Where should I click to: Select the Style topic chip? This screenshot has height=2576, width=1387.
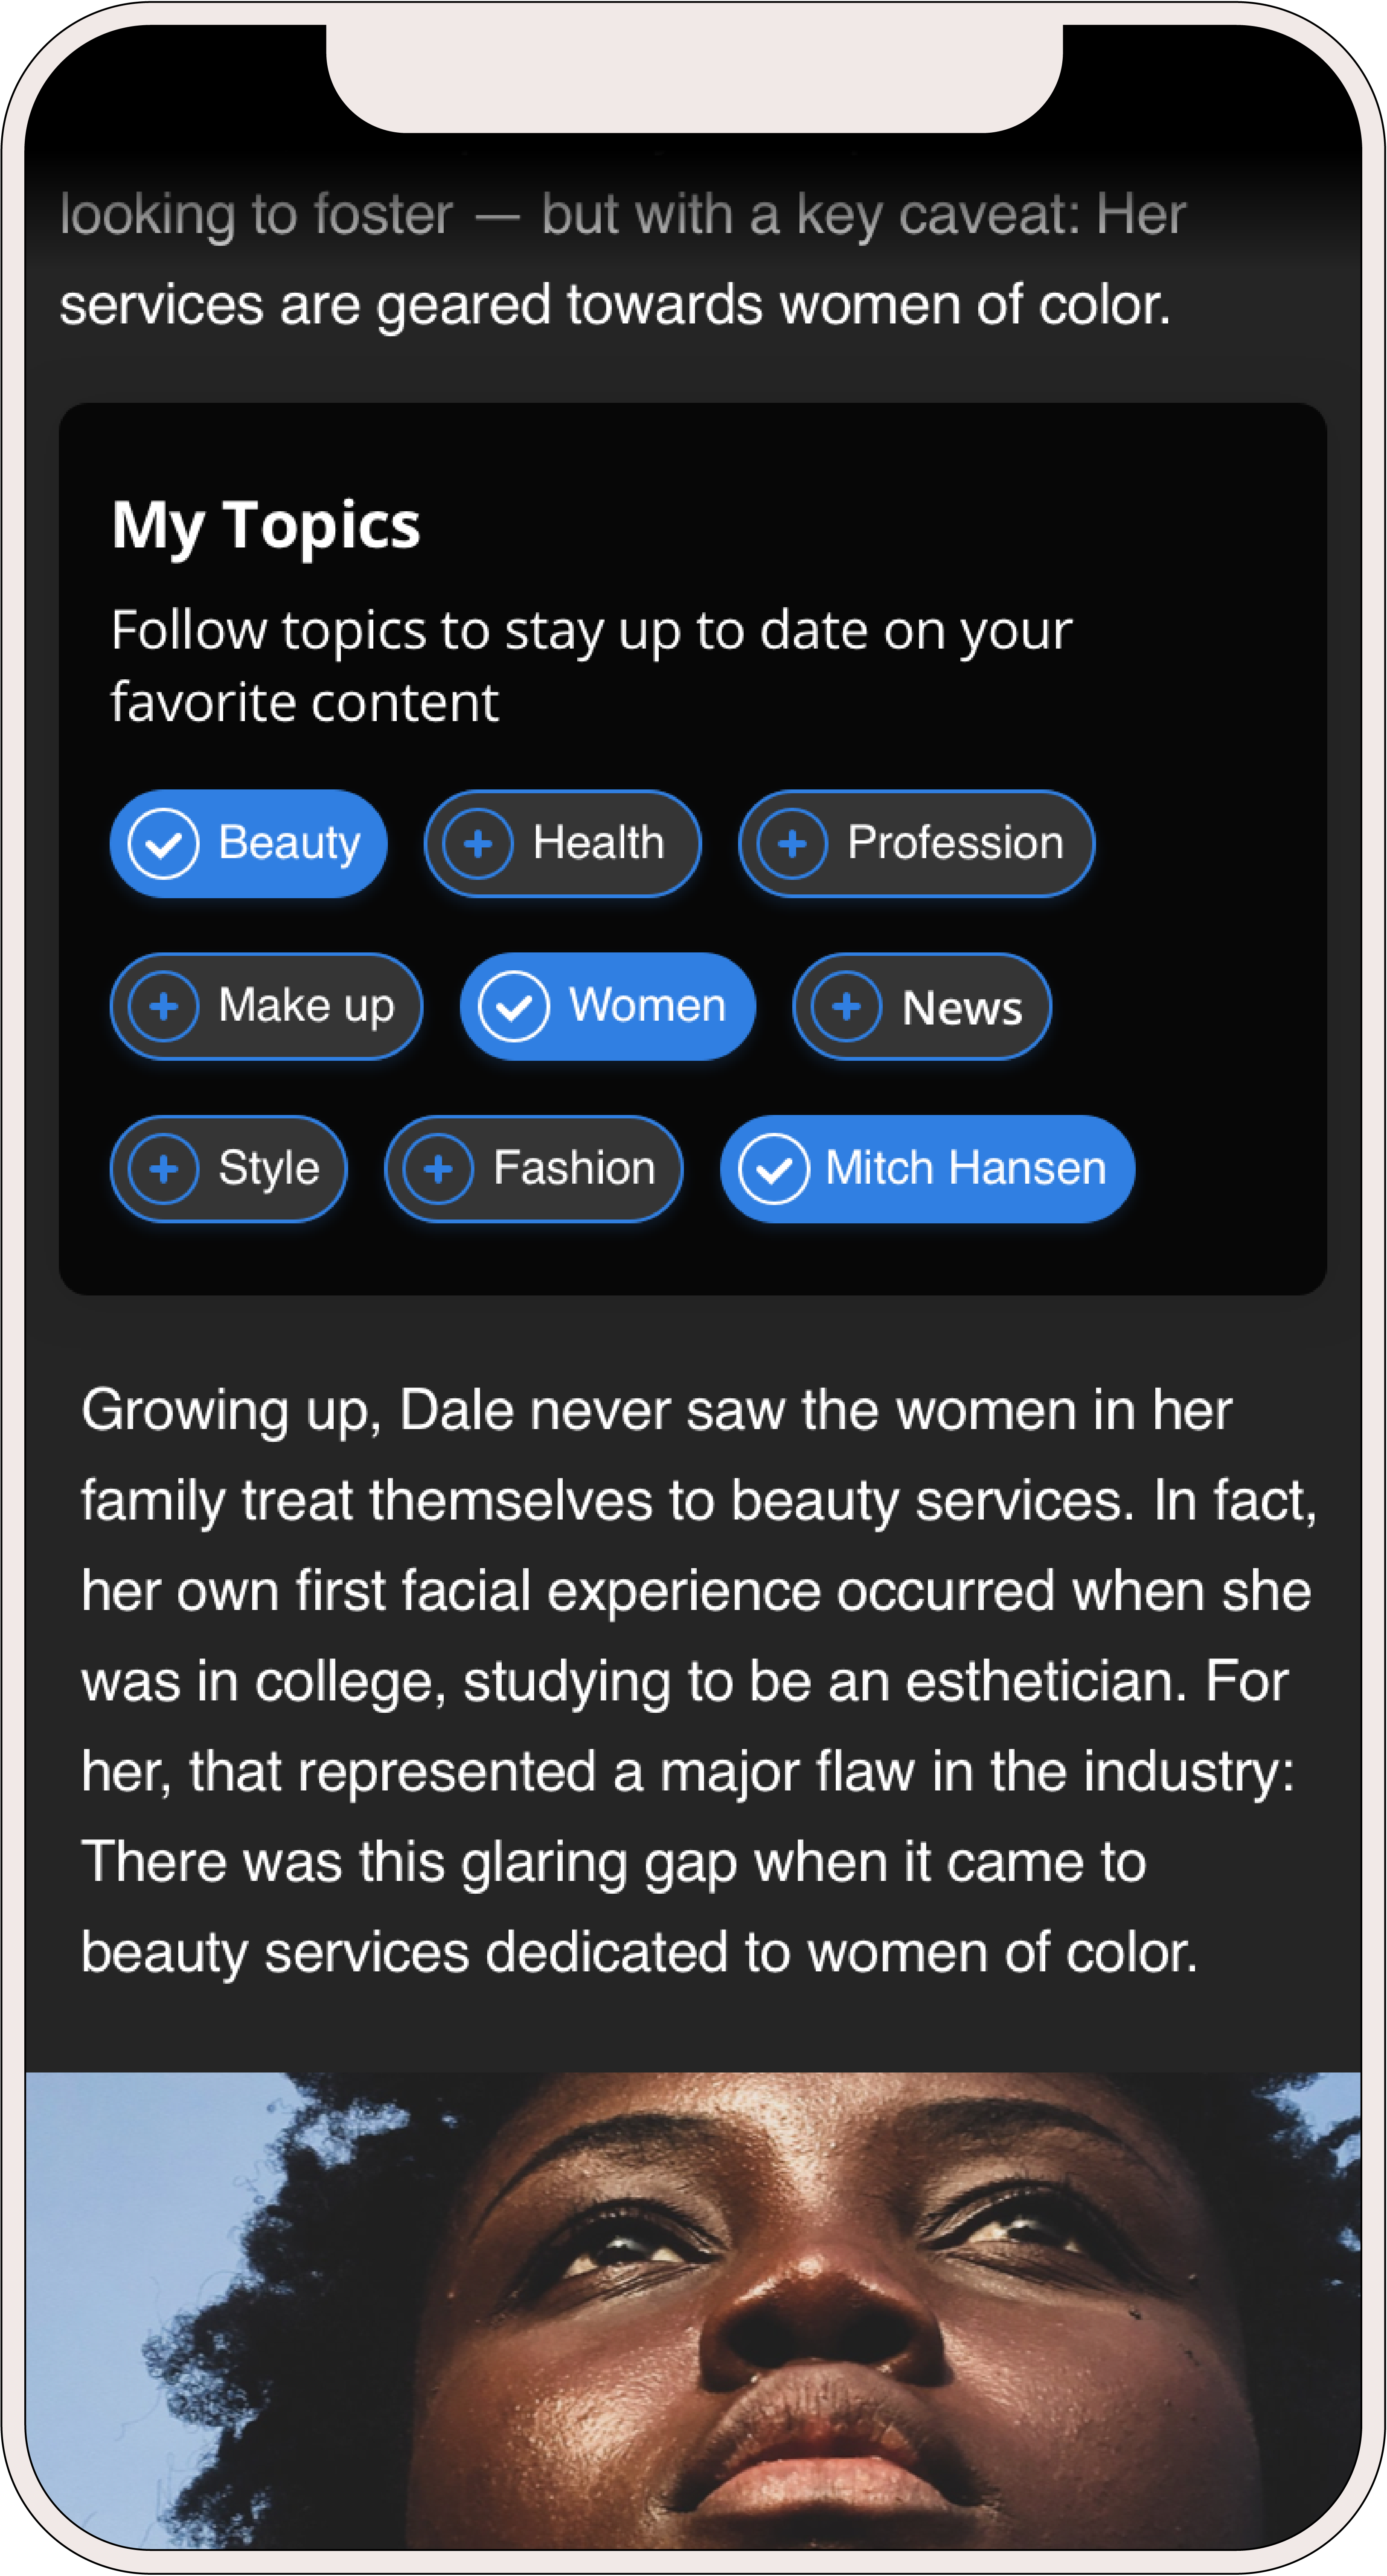pos(268,1168)
